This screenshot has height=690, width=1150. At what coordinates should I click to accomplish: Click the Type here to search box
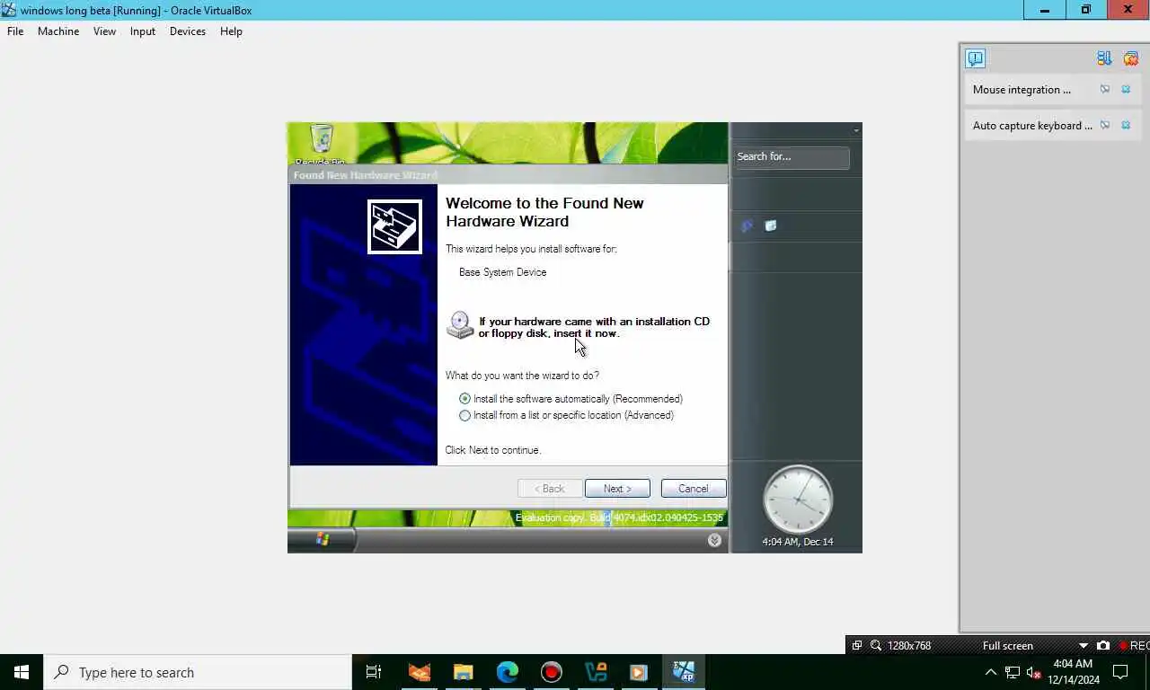click(198, 672)
